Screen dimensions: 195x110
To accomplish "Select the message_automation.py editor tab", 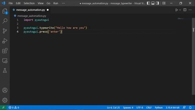I will (30, 10).
